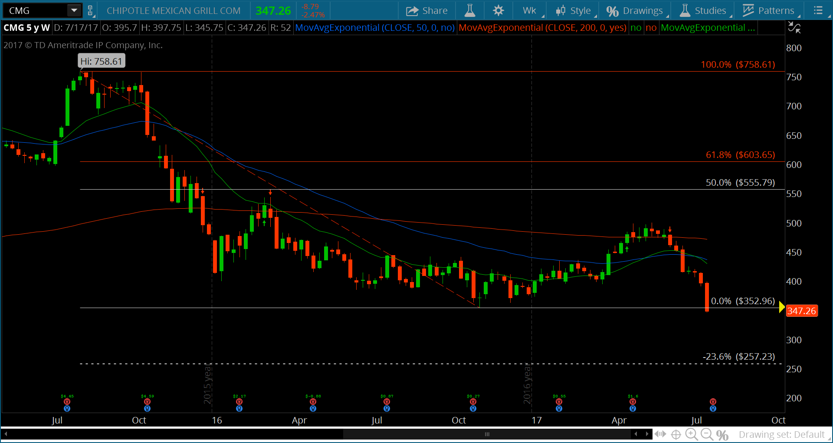Click conference bulb icon below $4.45

(x=67, y=409)
